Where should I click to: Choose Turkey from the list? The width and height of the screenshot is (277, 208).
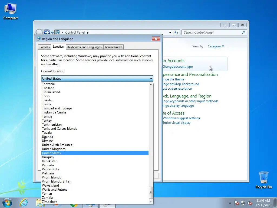[95, 121]
